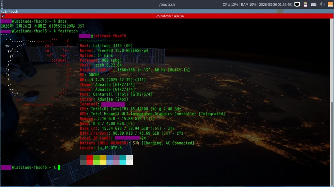Click the date and time clock
This screenshot has height=187, width=334.
coord(275,5)
